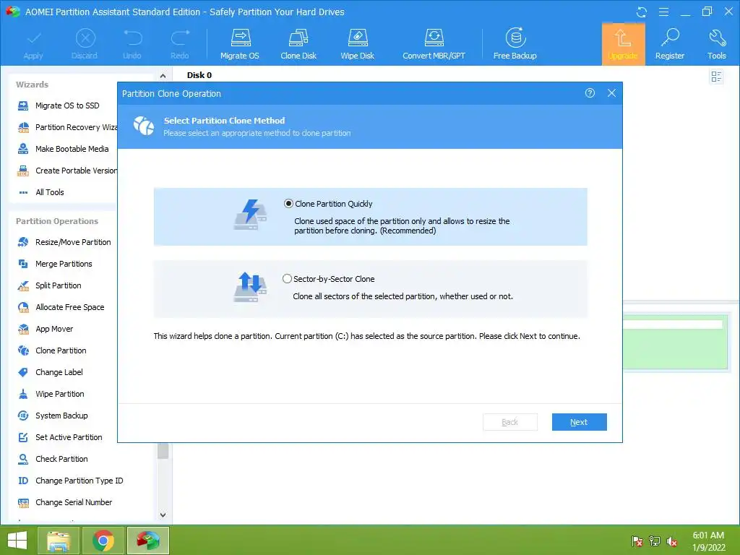Image resolution: width=740 pixels, height=555 pixels.
Task: Open the hamburger menu in title bar
Action: 663,12
